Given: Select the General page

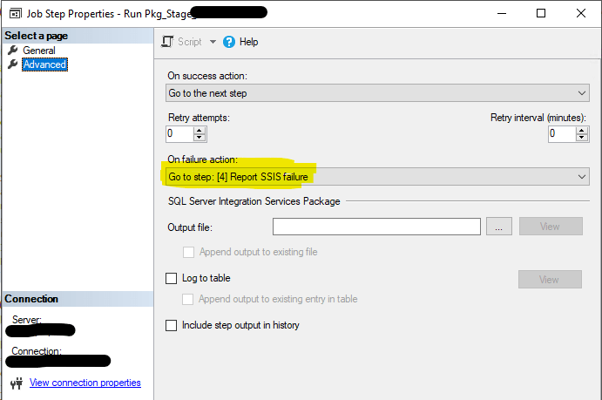Looking at the screenshot, I should (38, 51).
